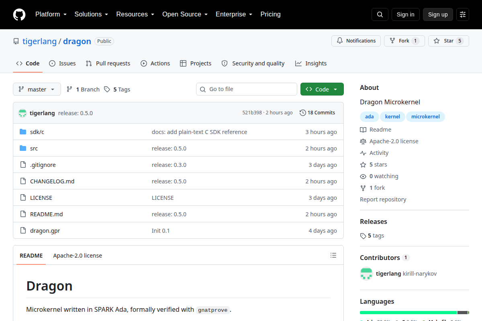This screenshot has height=321, width=482.
Task: Click the tag icon beside 5 Tags
Action: tap(107, 89)
